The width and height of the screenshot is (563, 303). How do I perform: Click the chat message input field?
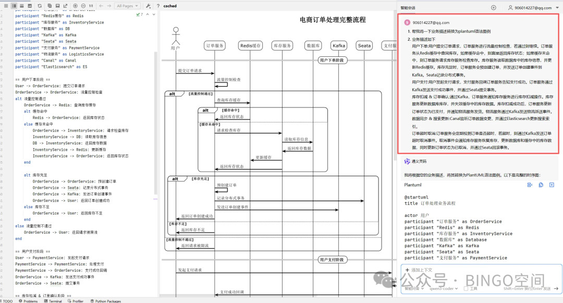481,278
